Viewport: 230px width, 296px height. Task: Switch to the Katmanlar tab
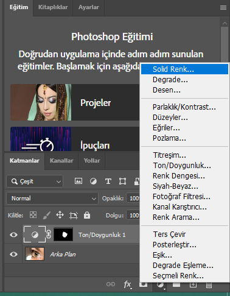(24, 161)
